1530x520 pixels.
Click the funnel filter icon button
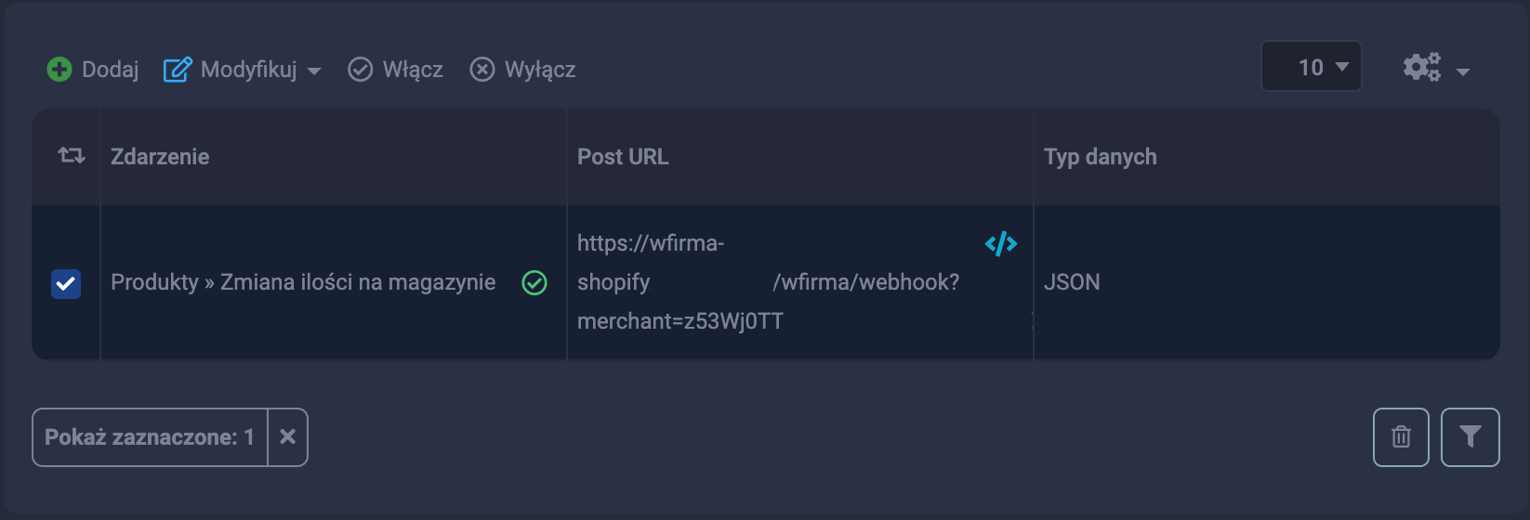tap(1470, 437)
